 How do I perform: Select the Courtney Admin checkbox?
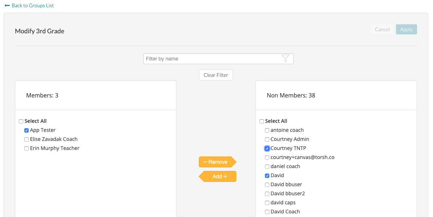pyautogui.click(x=267, y=139)
